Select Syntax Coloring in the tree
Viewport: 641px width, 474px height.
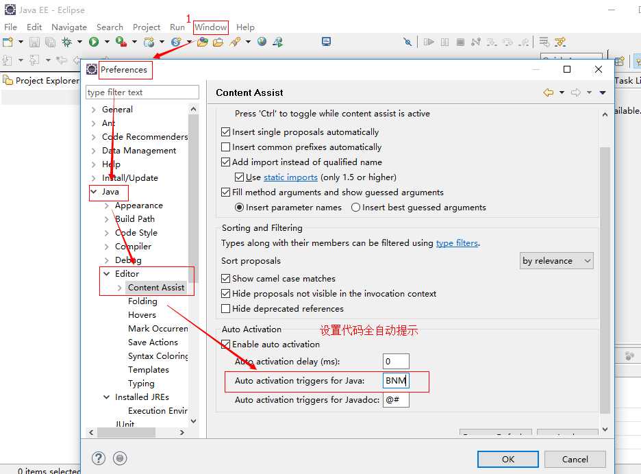(158, 356)
